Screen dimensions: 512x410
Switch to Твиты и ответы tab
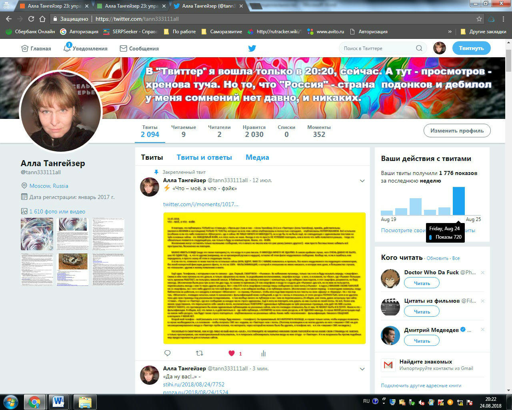pos(204,157)
